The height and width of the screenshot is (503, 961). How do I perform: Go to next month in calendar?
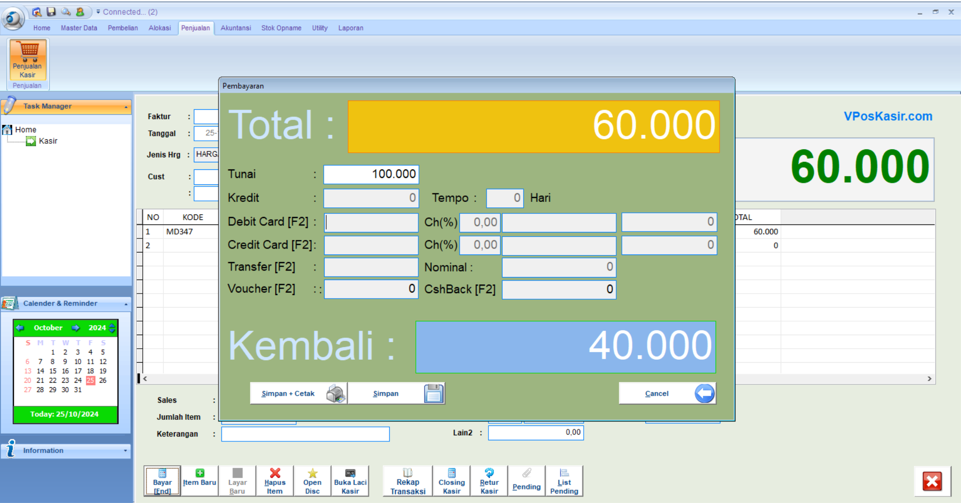coord(76,328)
